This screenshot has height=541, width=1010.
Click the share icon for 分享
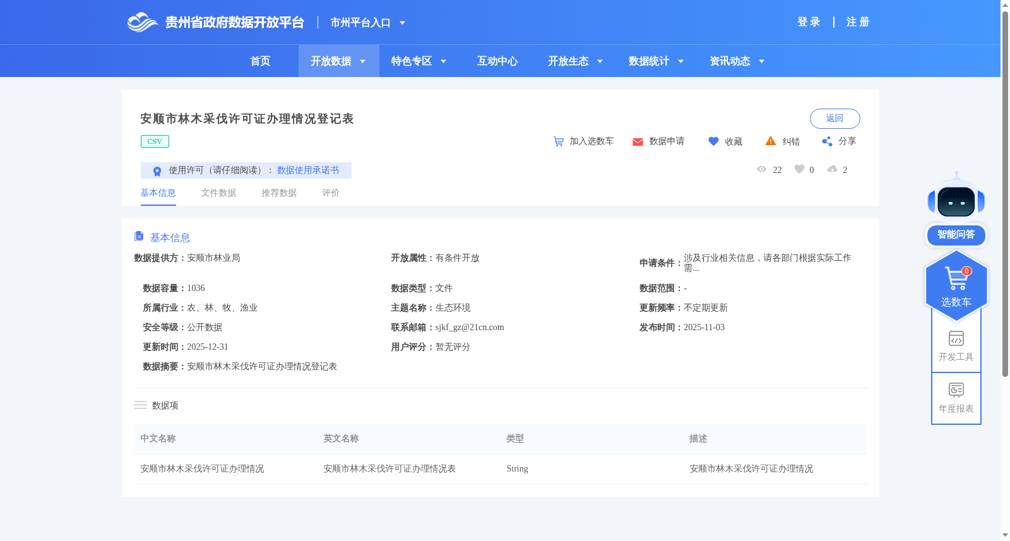click(827, 141)
